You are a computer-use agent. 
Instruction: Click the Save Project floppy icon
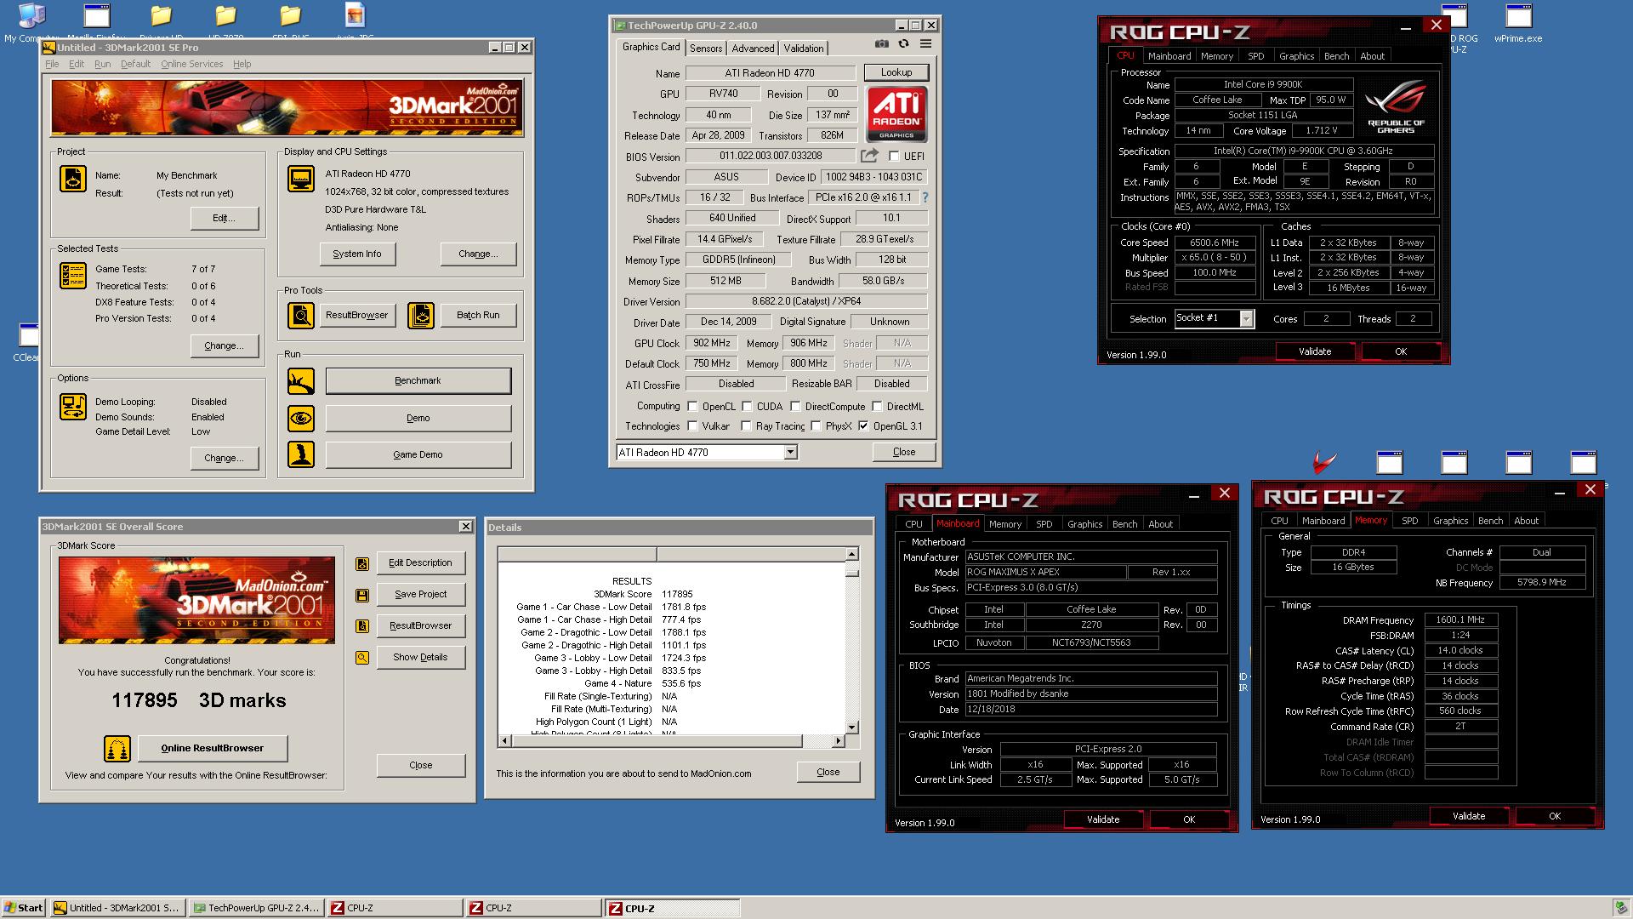pyautogui.click(x=362, y=595)
